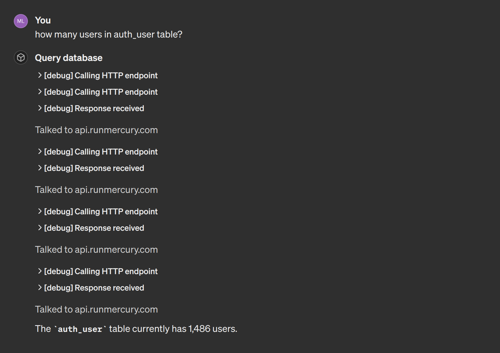Click the second Talked to api.runmercury.com link
Viewport: 500px width, 353px height.
pyautogui.click(x=96, y=190)
